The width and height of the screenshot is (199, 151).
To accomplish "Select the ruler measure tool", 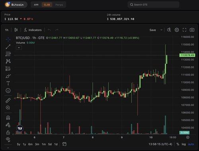I will click(x=8, y=100).
